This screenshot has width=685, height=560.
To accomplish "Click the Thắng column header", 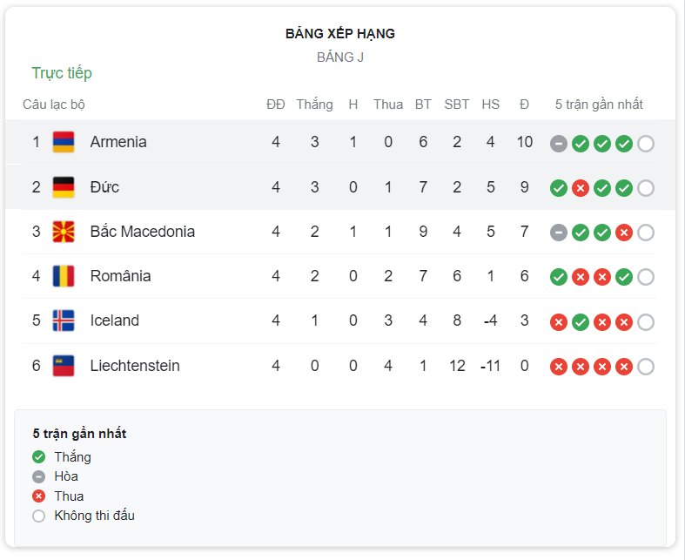I will pyautogui.click(x=314, y=105).
